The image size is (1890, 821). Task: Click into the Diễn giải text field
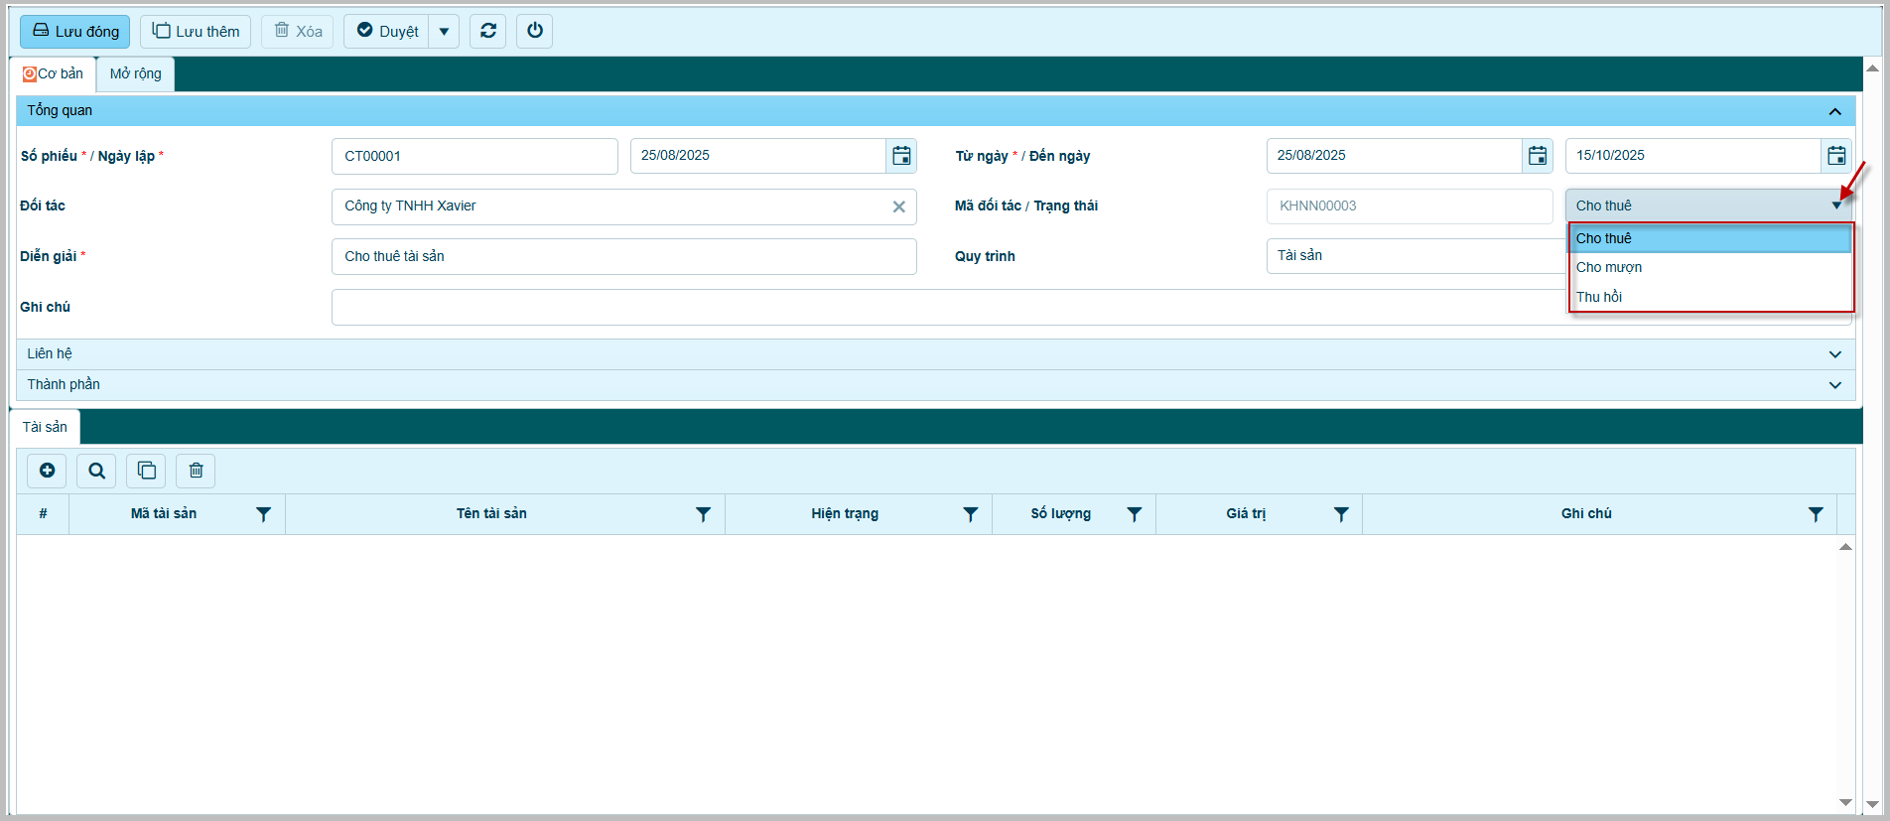tap(623, 257)
